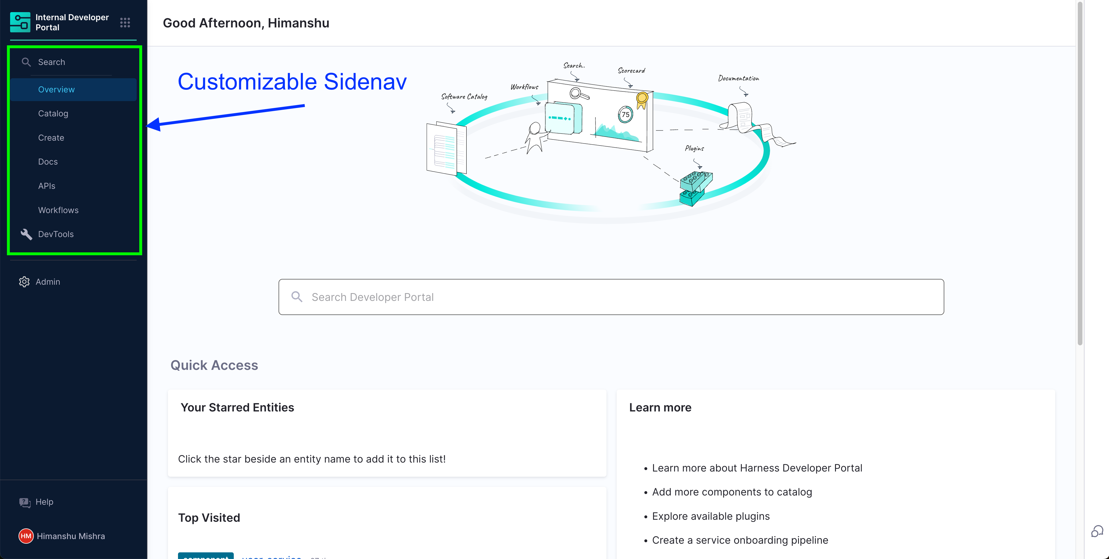
Task: Click the Admin gear icon
Action: (x=24, y=282)
